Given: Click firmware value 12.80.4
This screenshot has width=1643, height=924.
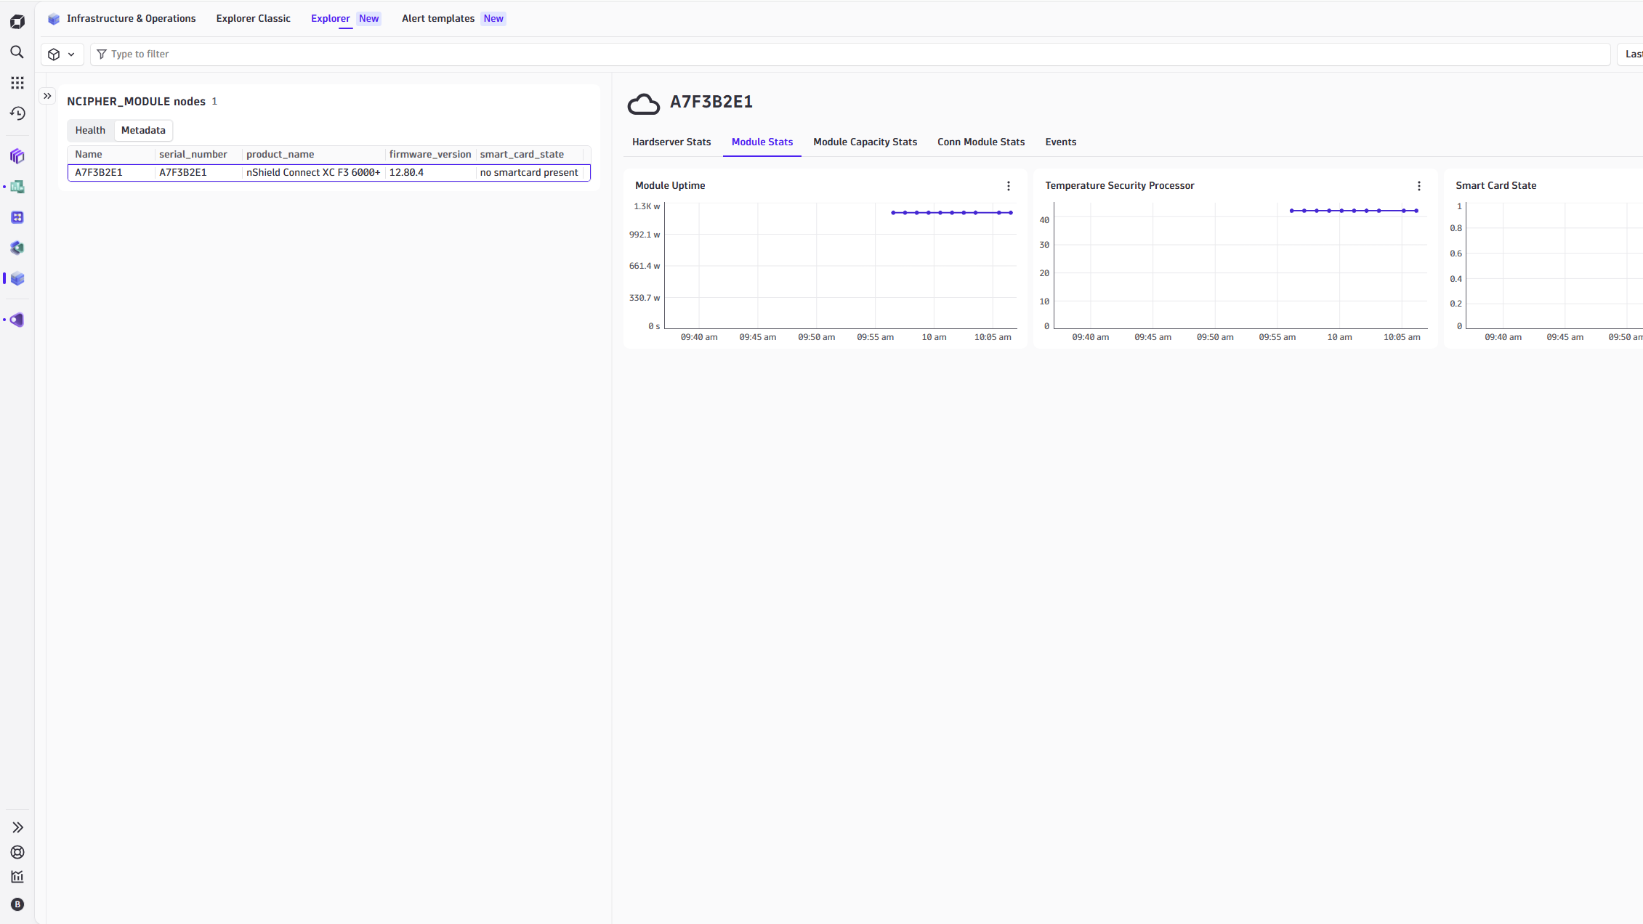Looking at the screenshot, I should click(406, 173).
